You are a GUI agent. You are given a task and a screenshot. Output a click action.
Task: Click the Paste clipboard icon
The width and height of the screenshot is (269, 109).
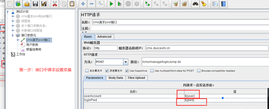coord(72,3)
